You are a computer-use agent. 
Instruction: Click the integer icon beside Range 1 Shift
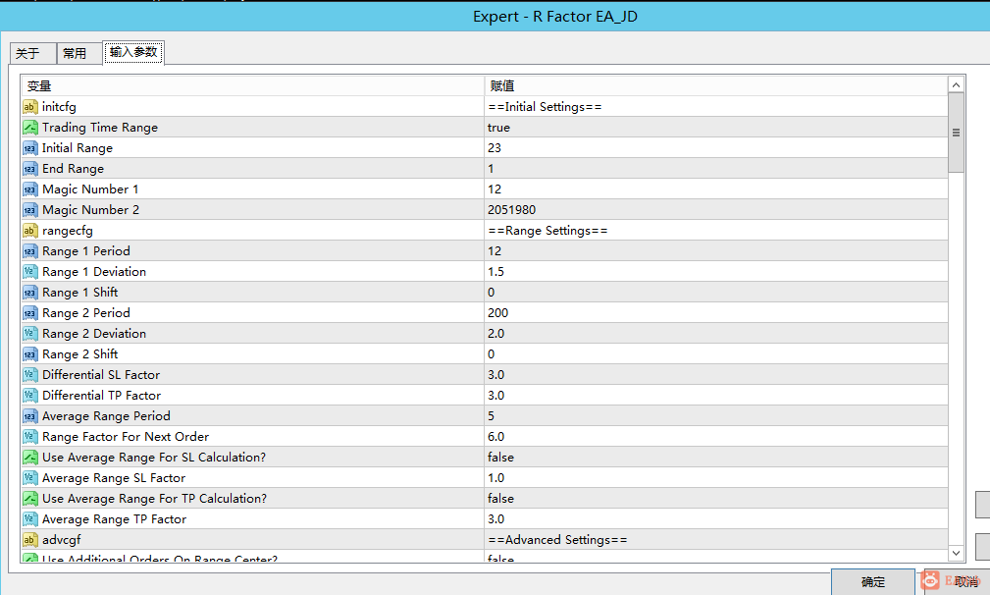[x=29, y=293]
